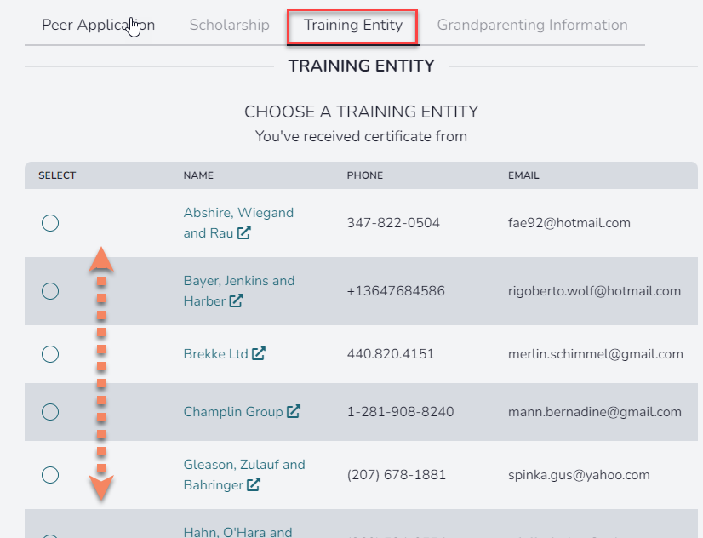Click the 'You've received certificate from' text
The height and width of the screenshot is (538, 703).
click(362, 136)
